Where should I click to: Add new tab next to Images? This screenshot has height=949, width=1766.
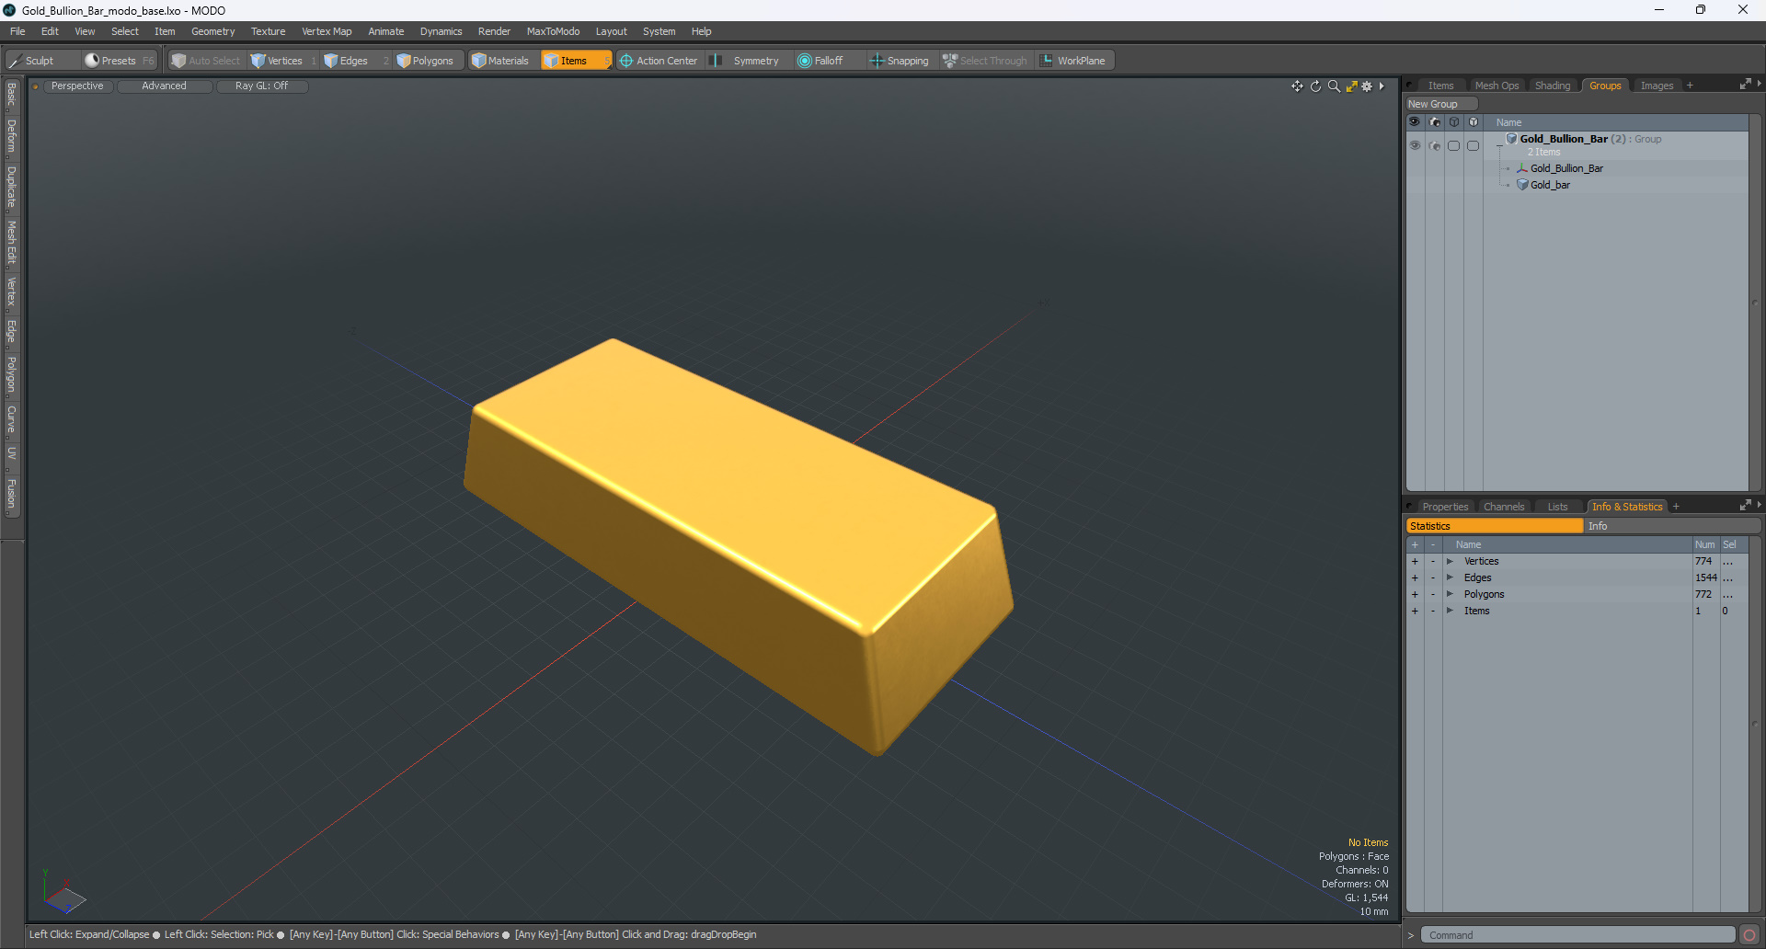(x=1690, y=86)
